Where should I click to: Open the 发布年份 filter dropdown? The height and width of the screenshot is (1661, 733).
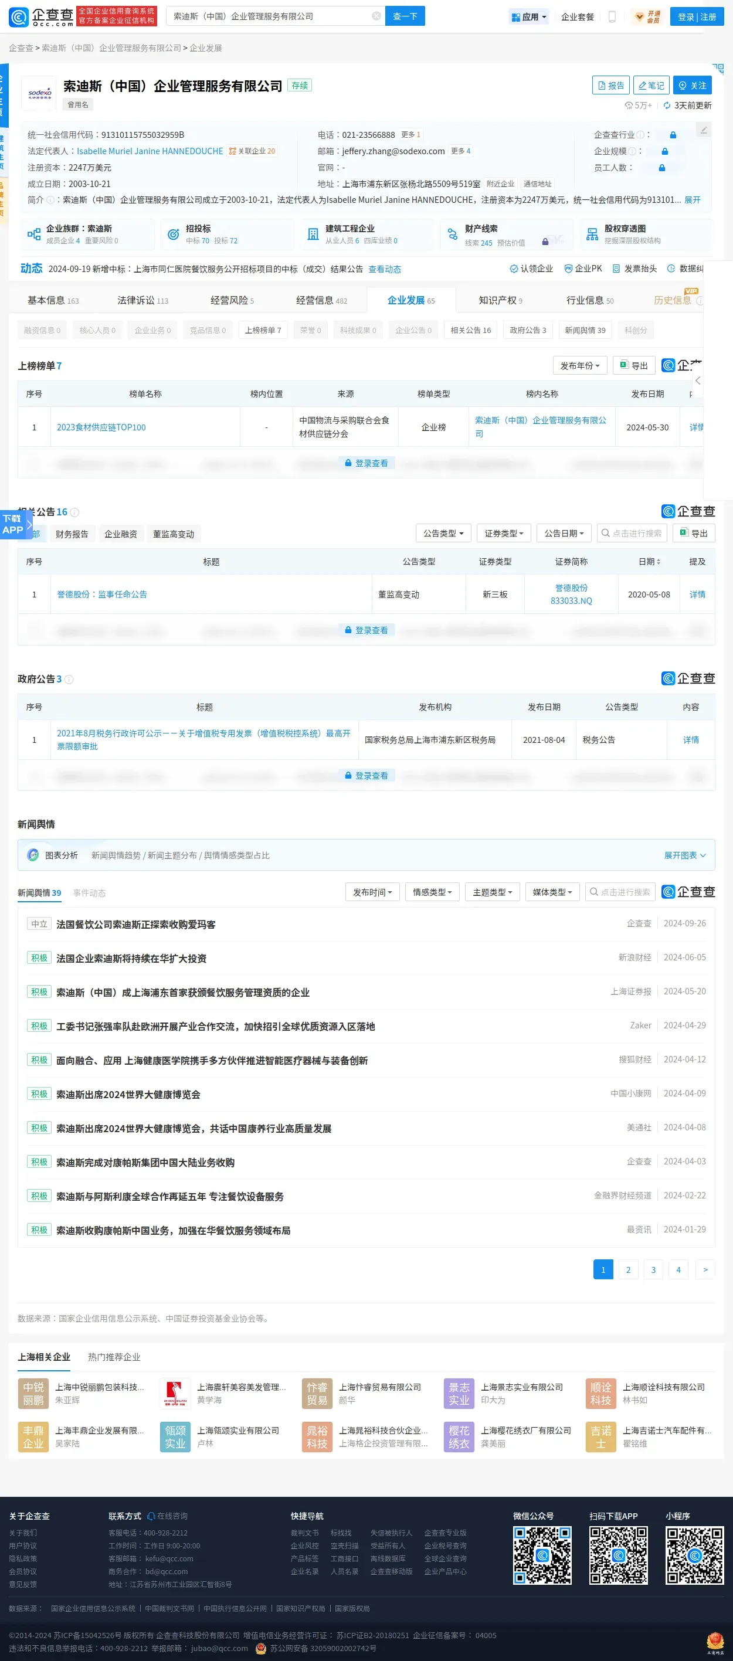coord(579,366)
